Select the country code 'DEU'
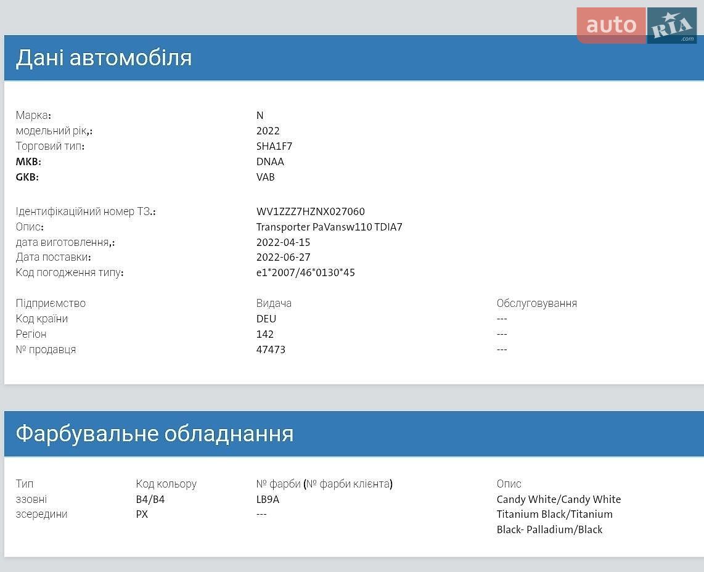This screenshot has width=704, height=572. coord(266,319)
